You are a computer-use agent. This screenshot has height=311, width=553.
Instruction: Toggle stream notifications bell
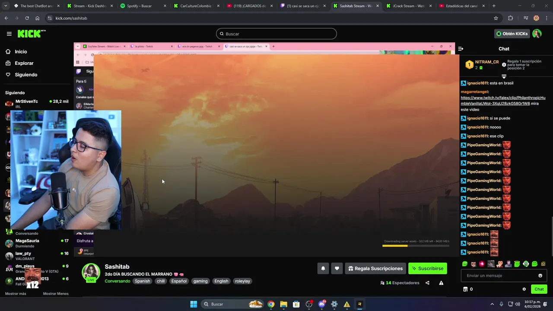coord(323,268)
